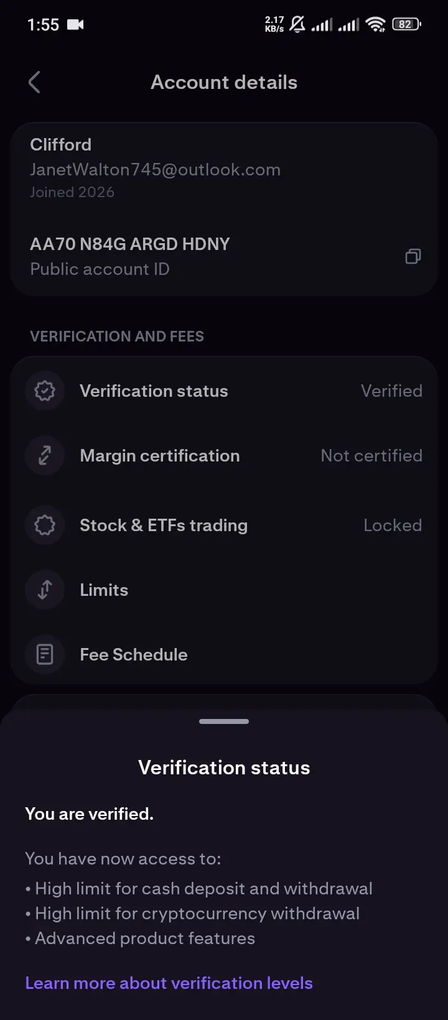Tap the battery indicator in status bar
448x1020 pixels.
click(x=406, y=24)
